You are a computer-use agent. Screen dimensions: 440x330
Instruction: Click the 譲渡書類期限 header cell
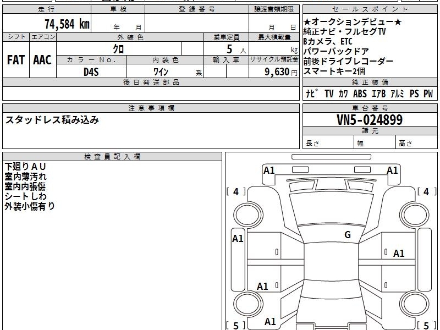tap(274, 9)
